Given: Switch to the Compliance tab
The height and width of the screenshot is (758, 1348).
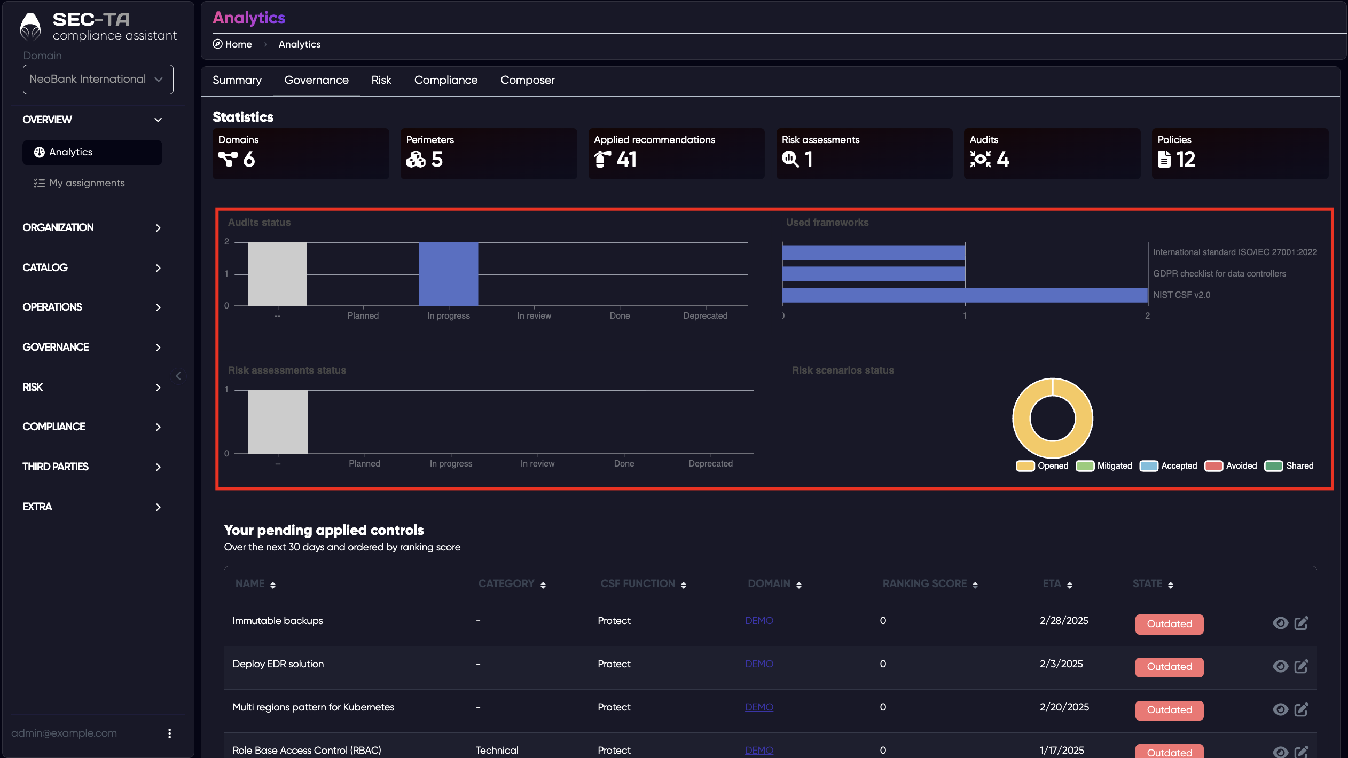Looking at the screenshot, I should click(446, 80).
